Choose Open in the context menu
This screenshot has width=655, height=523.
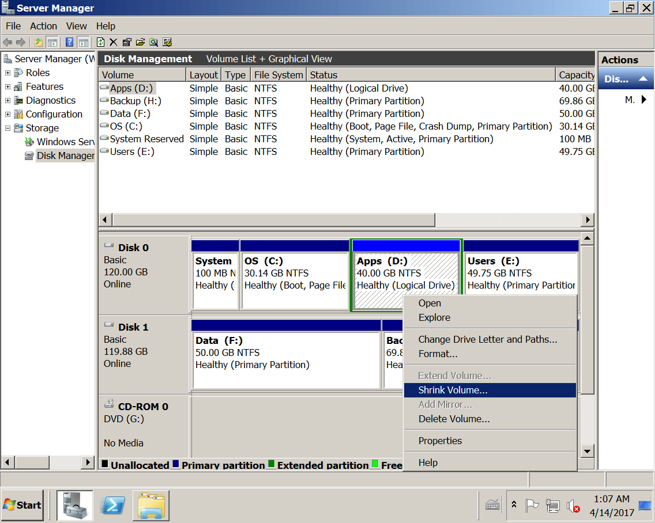[x=490, y=304]
